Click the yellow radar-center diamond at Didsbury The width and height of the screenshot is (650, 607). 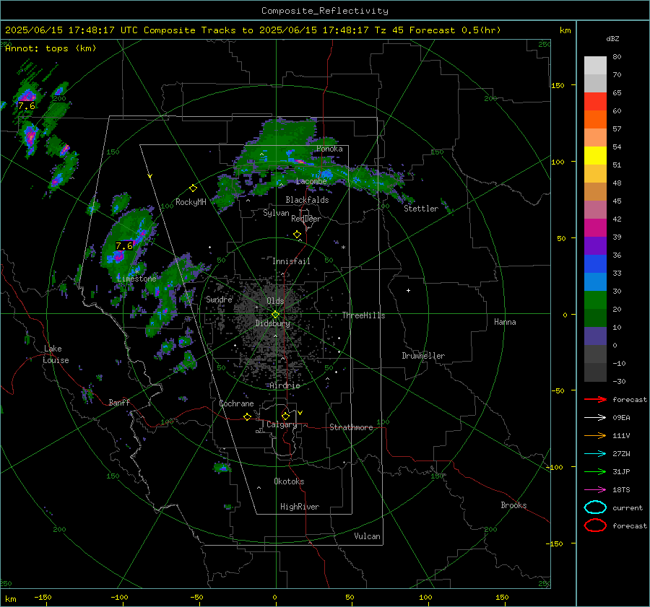pyautogui.click(x=275, y=315)
